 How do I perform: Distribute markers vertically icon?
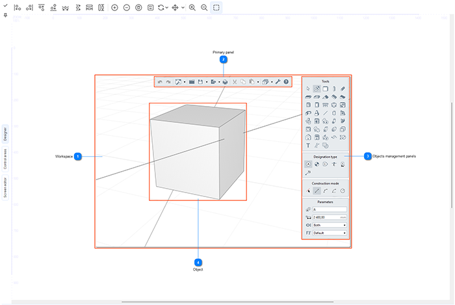(78, 8)
